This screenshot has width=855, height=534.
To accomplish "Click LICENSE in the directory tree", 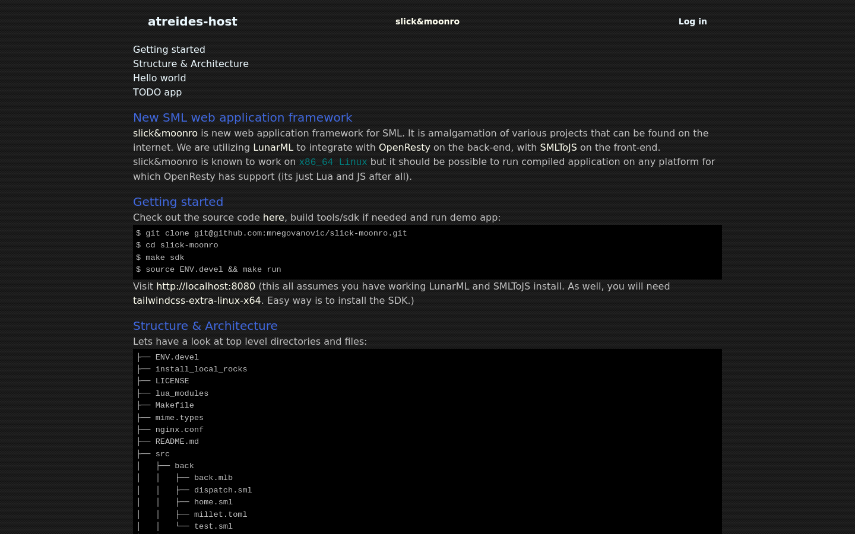I will coord(172,381).
